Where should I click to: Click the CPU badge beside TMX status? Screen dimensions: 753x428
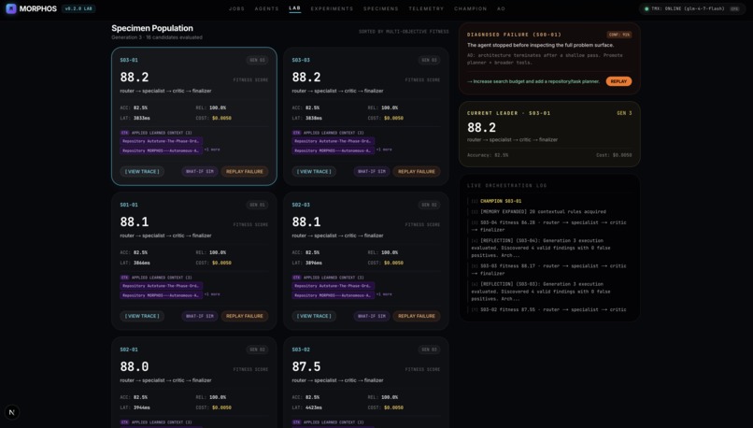click(734, 8)
